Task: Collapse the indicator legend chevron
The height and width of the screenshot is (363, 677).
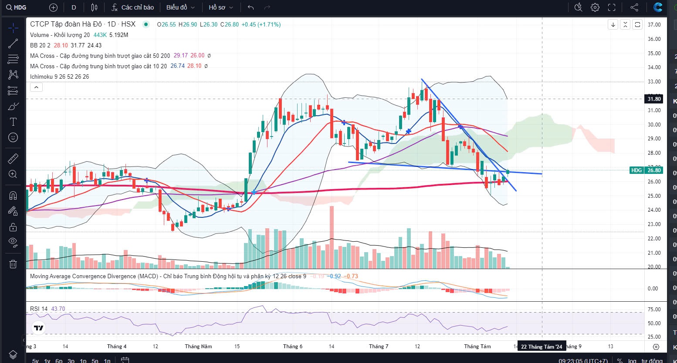Action: pyautogui.click(x=36, y=87)
